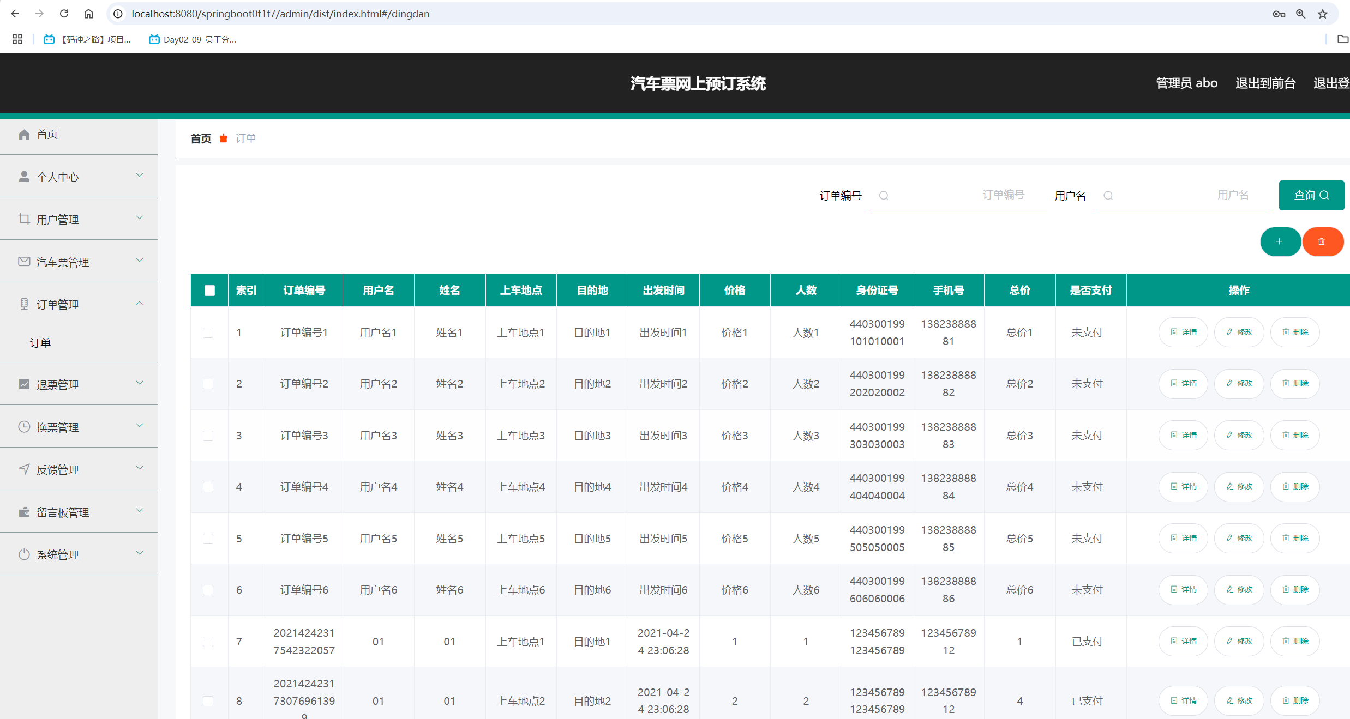
Task: Click the green plus add-order button
Action: pos(1279,241)
